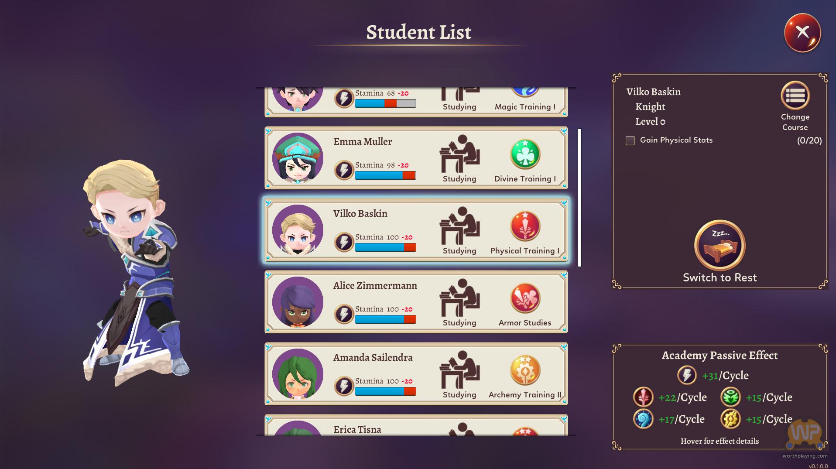Viewport: 836px width, 469px height.
Task: Click Vilko Baskin's Physical Training I icon
Action: [525, 226]
